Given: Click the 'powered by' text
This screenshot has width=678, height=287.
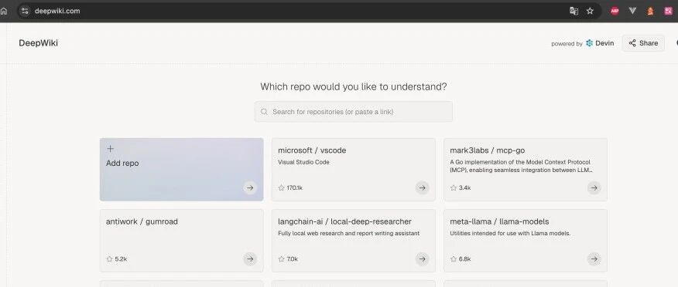Looking at the screenshot, I should coord(567,43).
